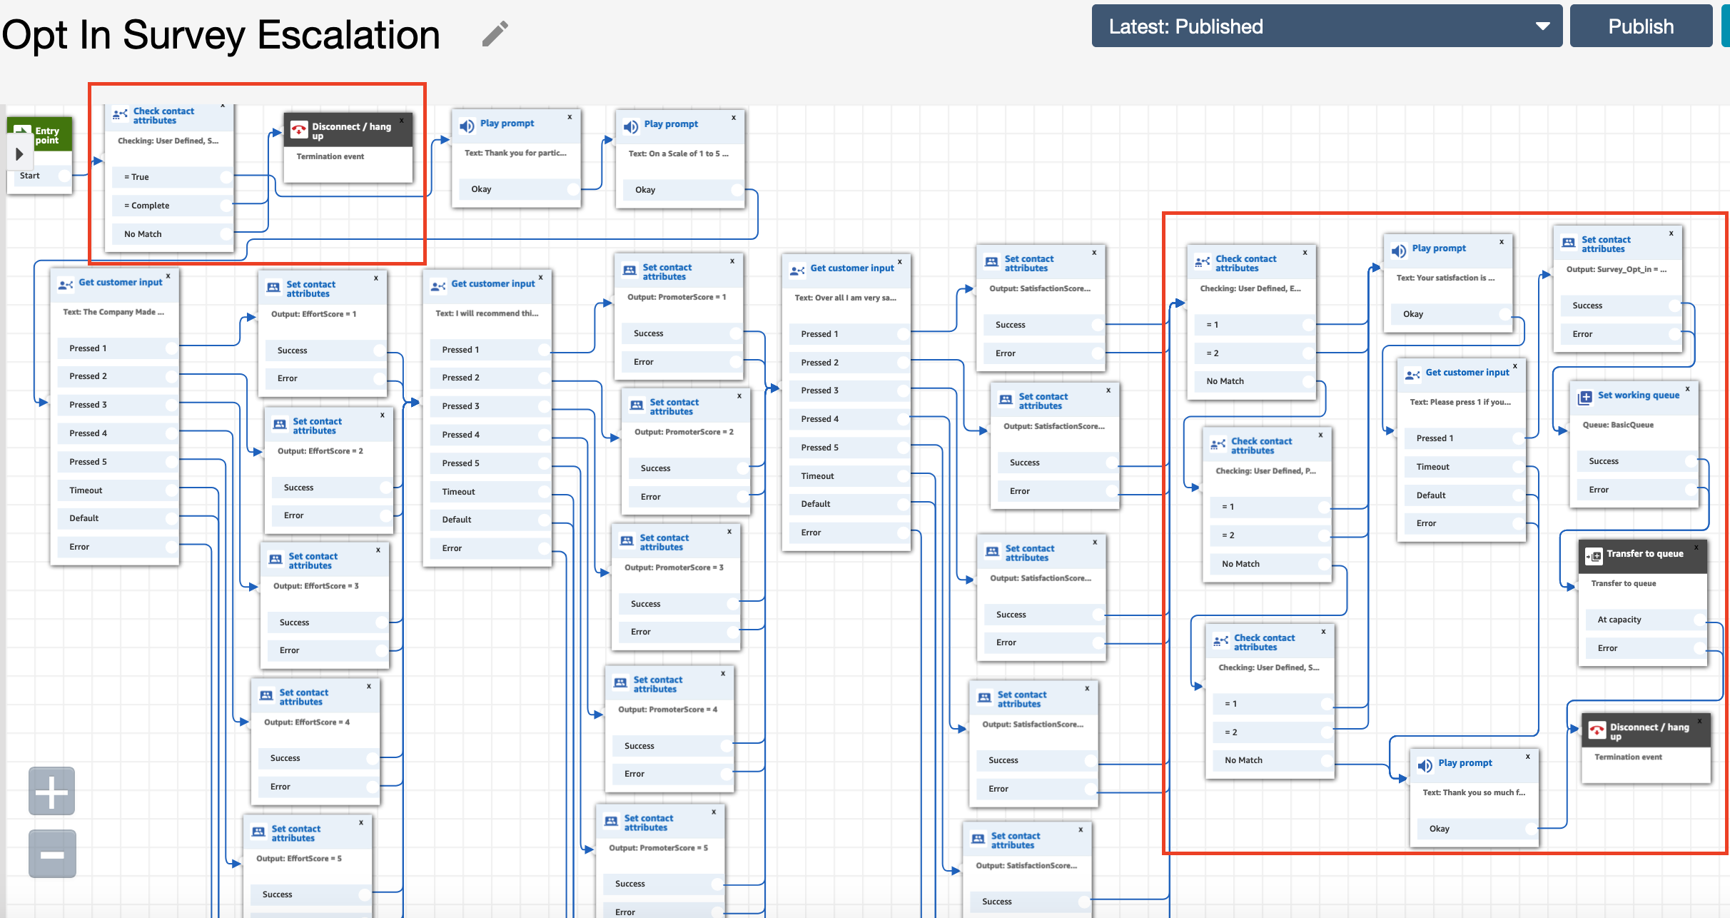The width and height of the screenshot is (1730, 918).
Task: Click the Set working queue block icon
Action: tap(1585, 397)
